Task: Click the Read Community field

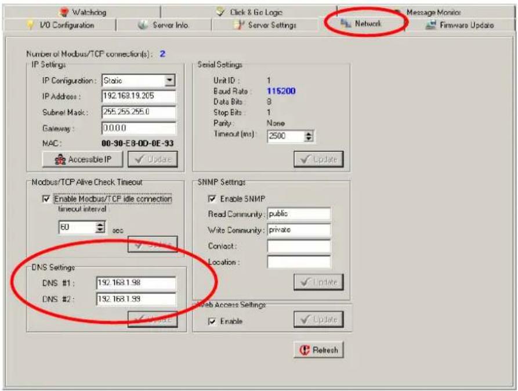Action: [x=299, y=214]
